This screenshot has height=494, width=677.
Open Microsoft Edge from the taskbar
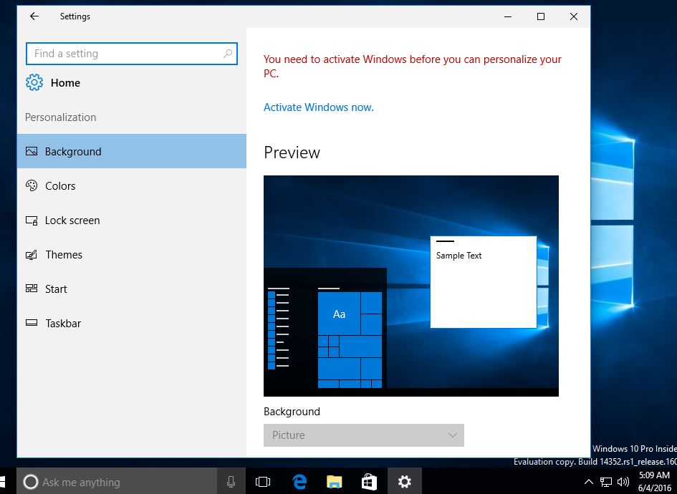tap(299, 482)
